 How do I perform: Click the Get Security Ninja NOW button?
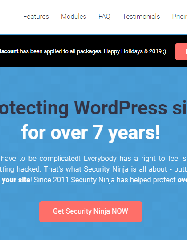pyautogui.click(x=90, y=211)
